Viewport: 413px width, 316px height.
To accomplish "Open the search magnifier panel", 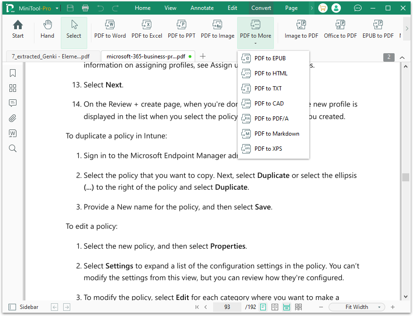I will tap(13, 148).
